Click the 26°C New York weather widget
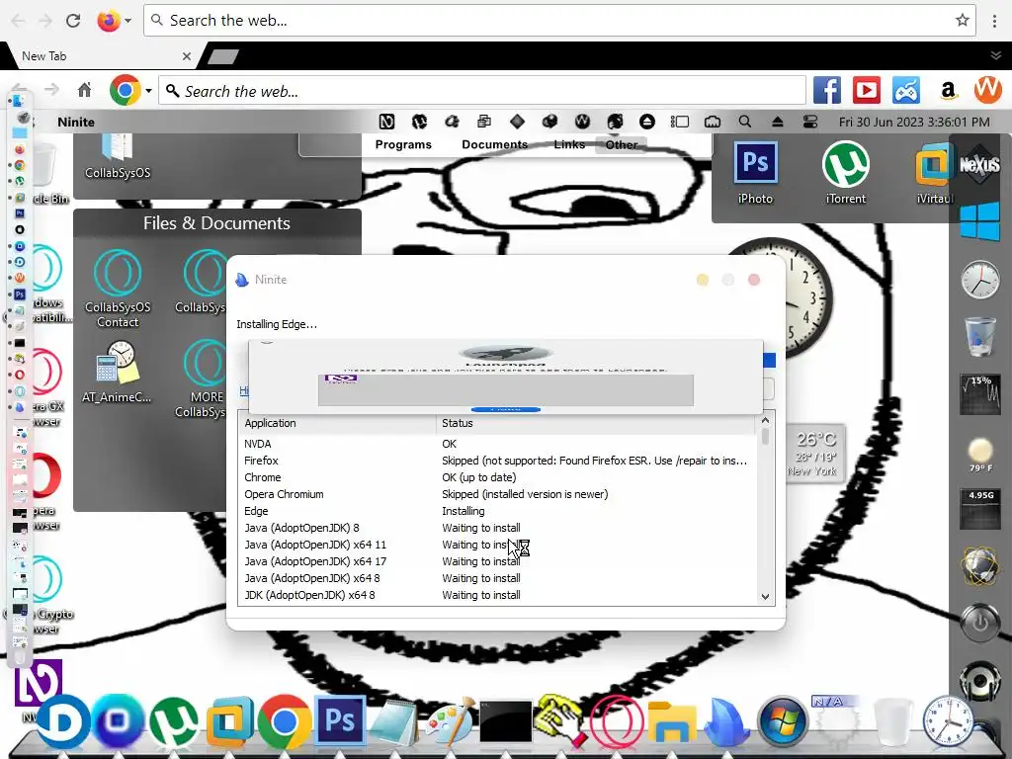 814,453
